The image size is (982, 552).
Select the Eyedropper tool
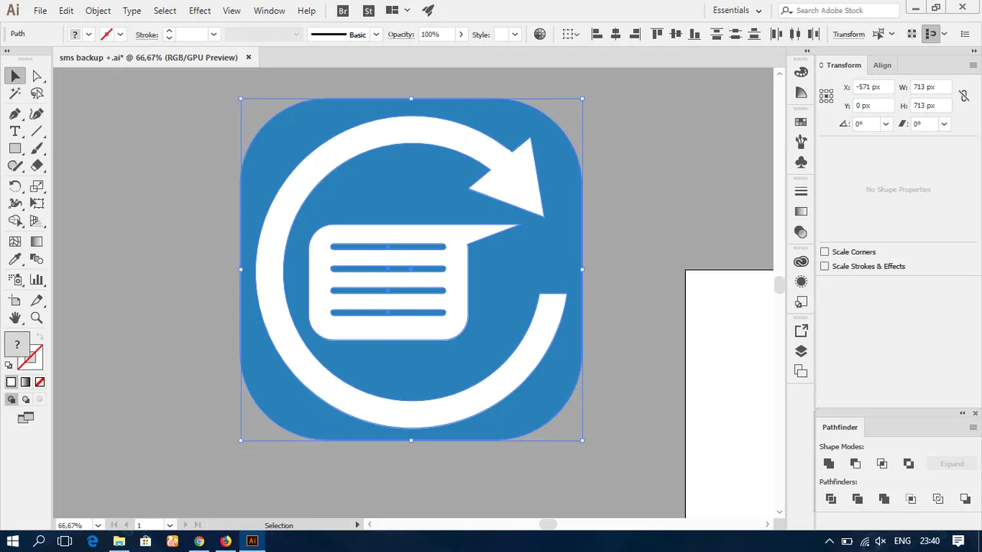15,259
